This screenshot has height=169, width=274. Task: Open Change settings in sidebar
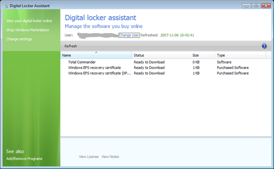[19, 39]
